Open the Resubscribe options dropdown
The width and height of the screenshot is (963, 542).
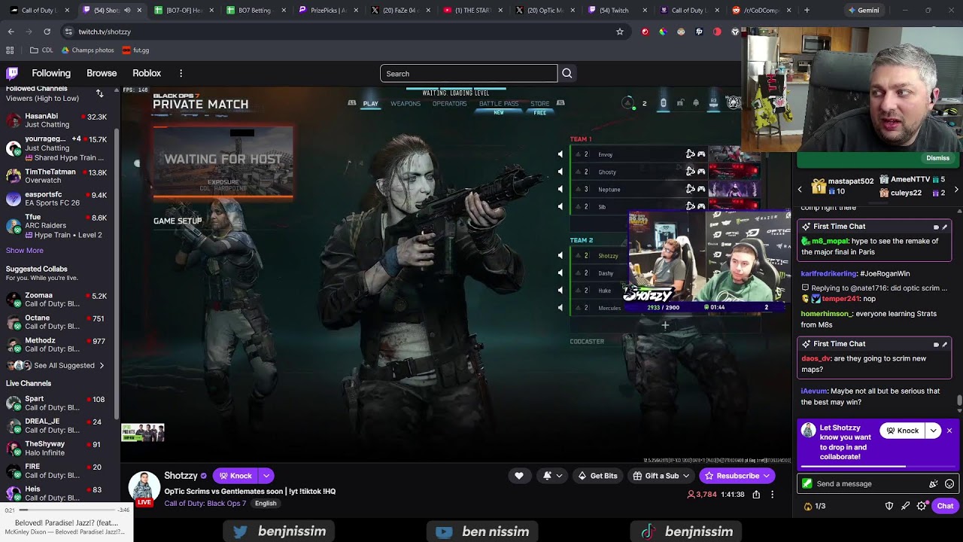click(x=767, y=476)
